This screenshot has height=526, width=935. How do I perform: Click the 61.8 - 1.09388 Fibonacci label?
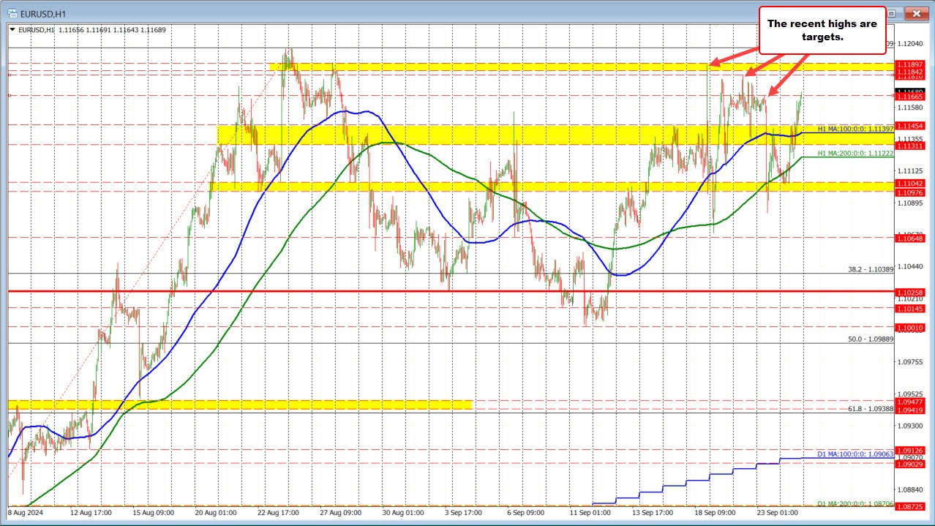(x=871, y=408)
